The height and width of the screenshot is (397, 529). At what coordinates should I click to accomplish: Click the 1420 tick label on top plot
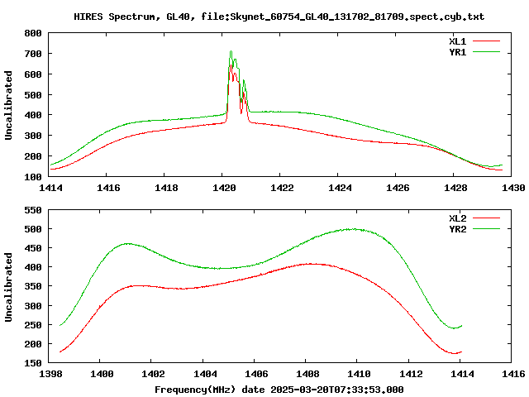[224, 188]
